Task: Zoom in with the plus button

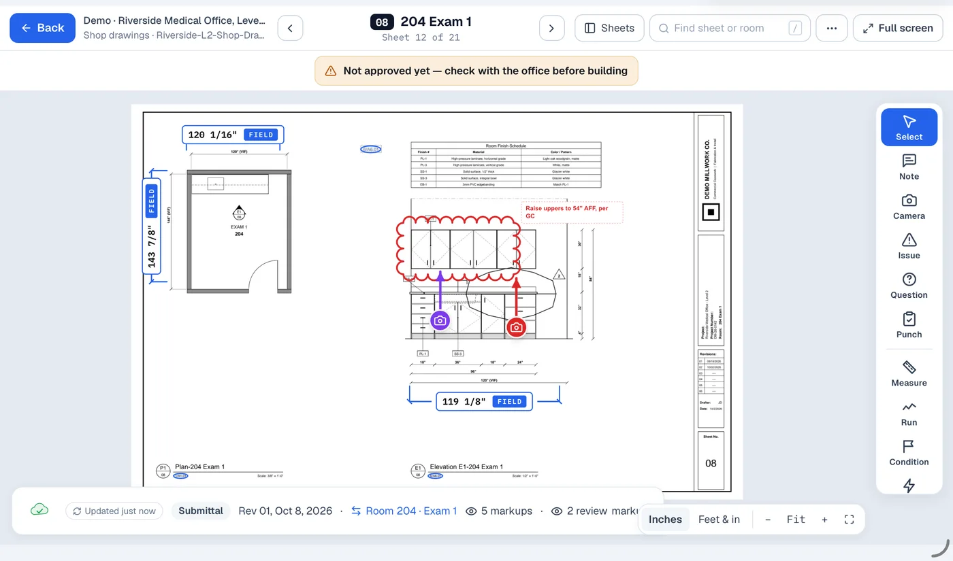Action: coord(824,520)
